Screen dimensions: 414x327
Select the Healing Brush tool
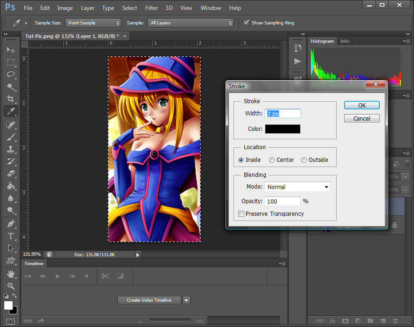(x=11, y=125)
